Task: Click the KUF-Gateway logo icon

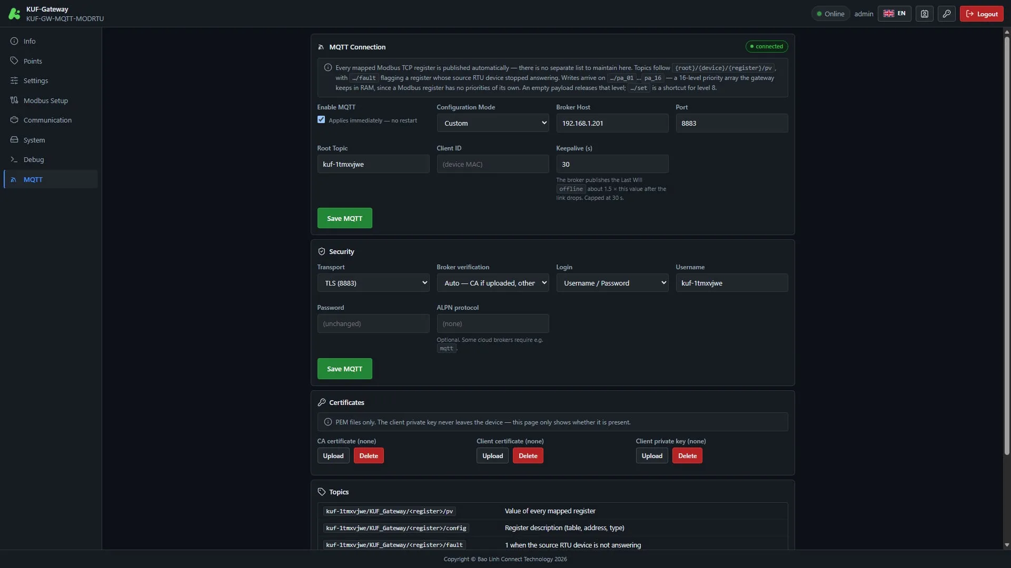Action: (14, 14)
